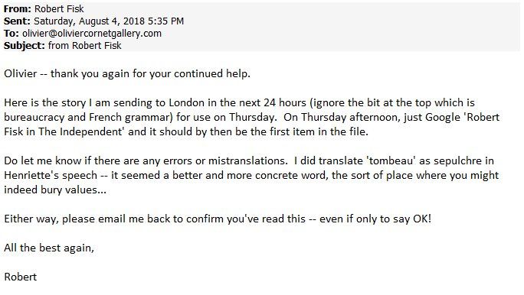Click the Subject label
Viewport: 524px width, 295px height.
click(24, 46)
